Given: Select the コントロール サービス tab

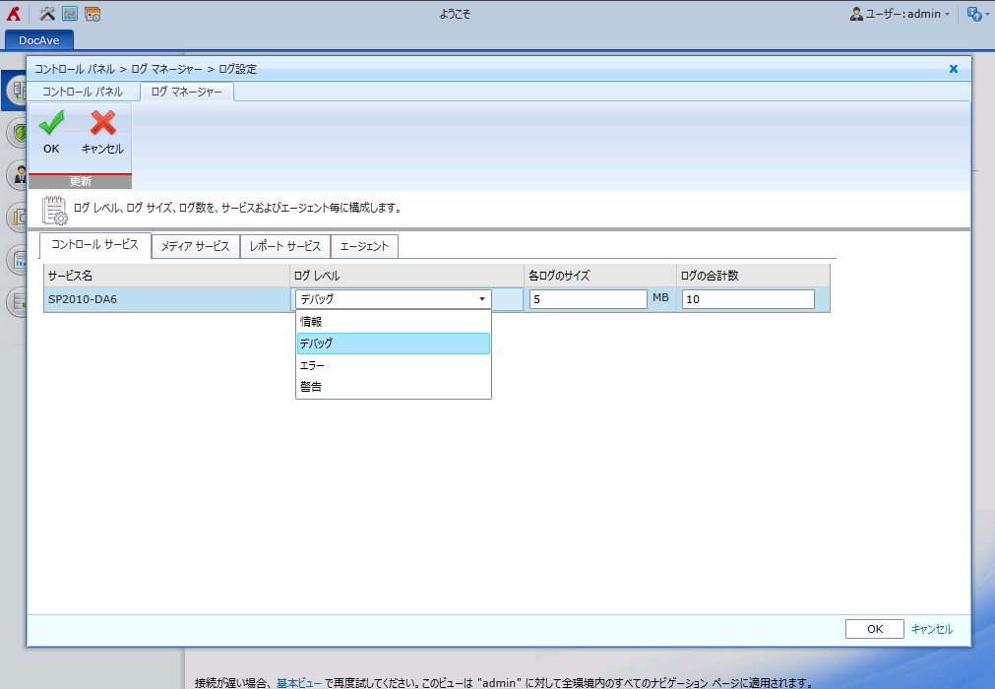Looking at the screenshot, I should tap(95, 245).
